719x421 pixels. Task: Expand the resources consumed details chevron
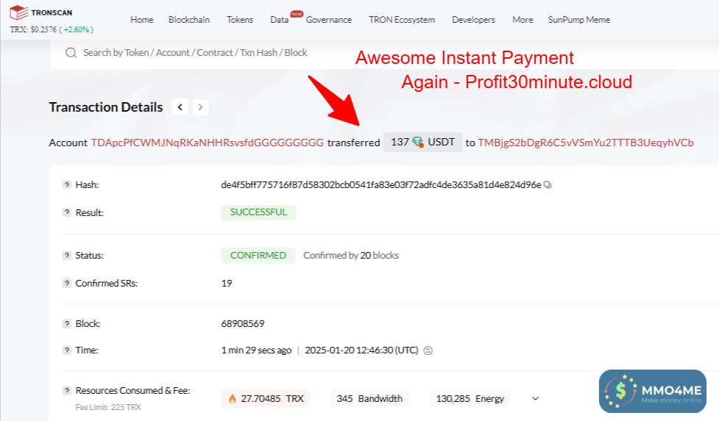point(535,398)
